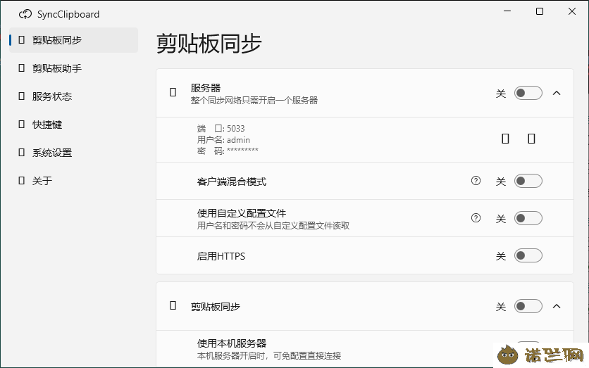Image resolution: width=589 pixels, height=368 pixels.
Task: Click the second icon in the server credentials row
Action: click(x=531, y=139)
